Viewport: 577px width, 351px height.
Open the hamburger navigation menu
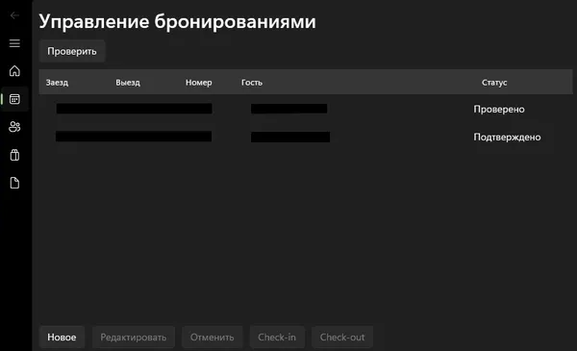(14, 43)
